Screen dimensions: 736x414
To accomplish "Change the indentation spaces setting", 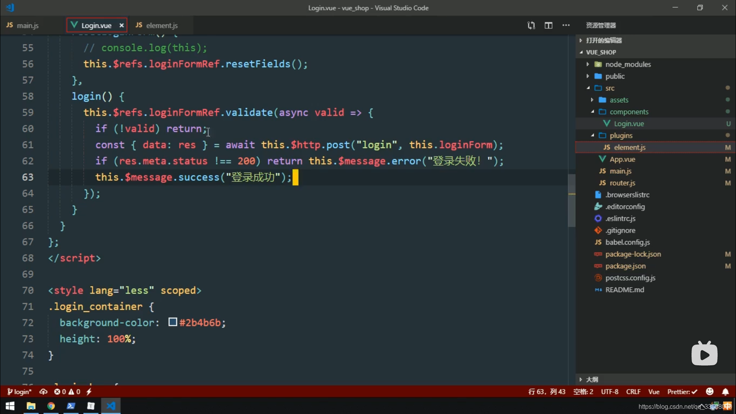I will tap(583, 392).
